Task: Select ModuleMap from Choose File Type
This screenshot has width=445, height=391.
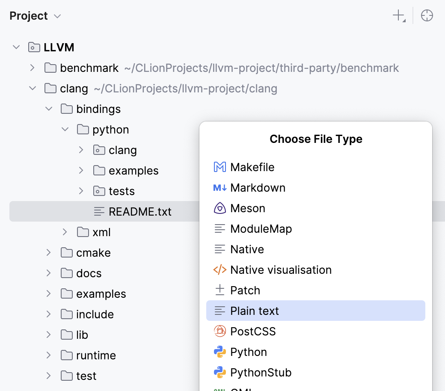Action: pyautogui.click(x=261, y=228)
